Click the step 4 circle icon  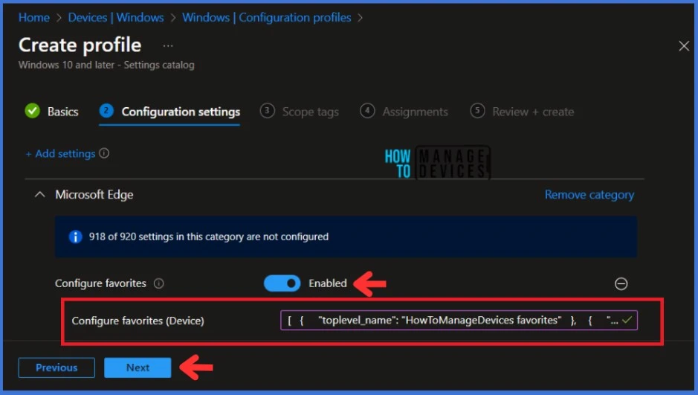tap(367, 110)
